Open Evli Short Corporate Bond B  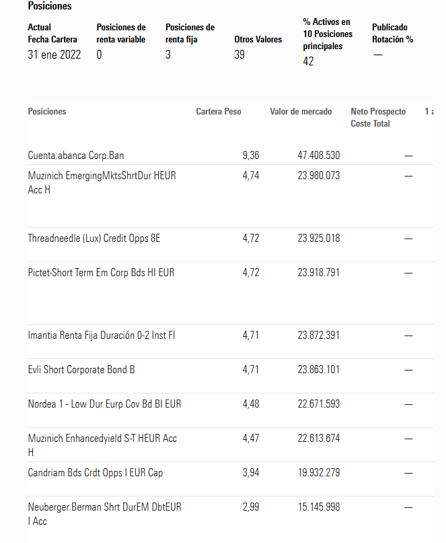click(81, 369)
